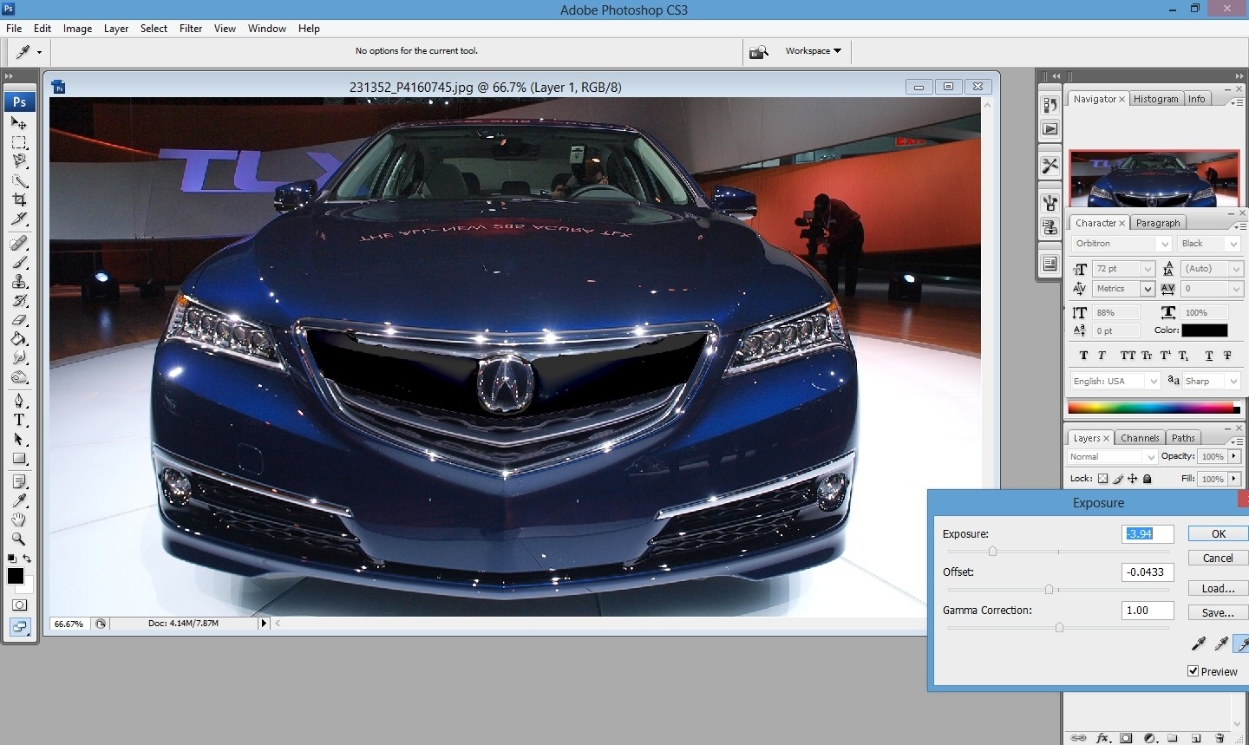
Task: Click OK in the Exposure dialog
Action: 1218,534
